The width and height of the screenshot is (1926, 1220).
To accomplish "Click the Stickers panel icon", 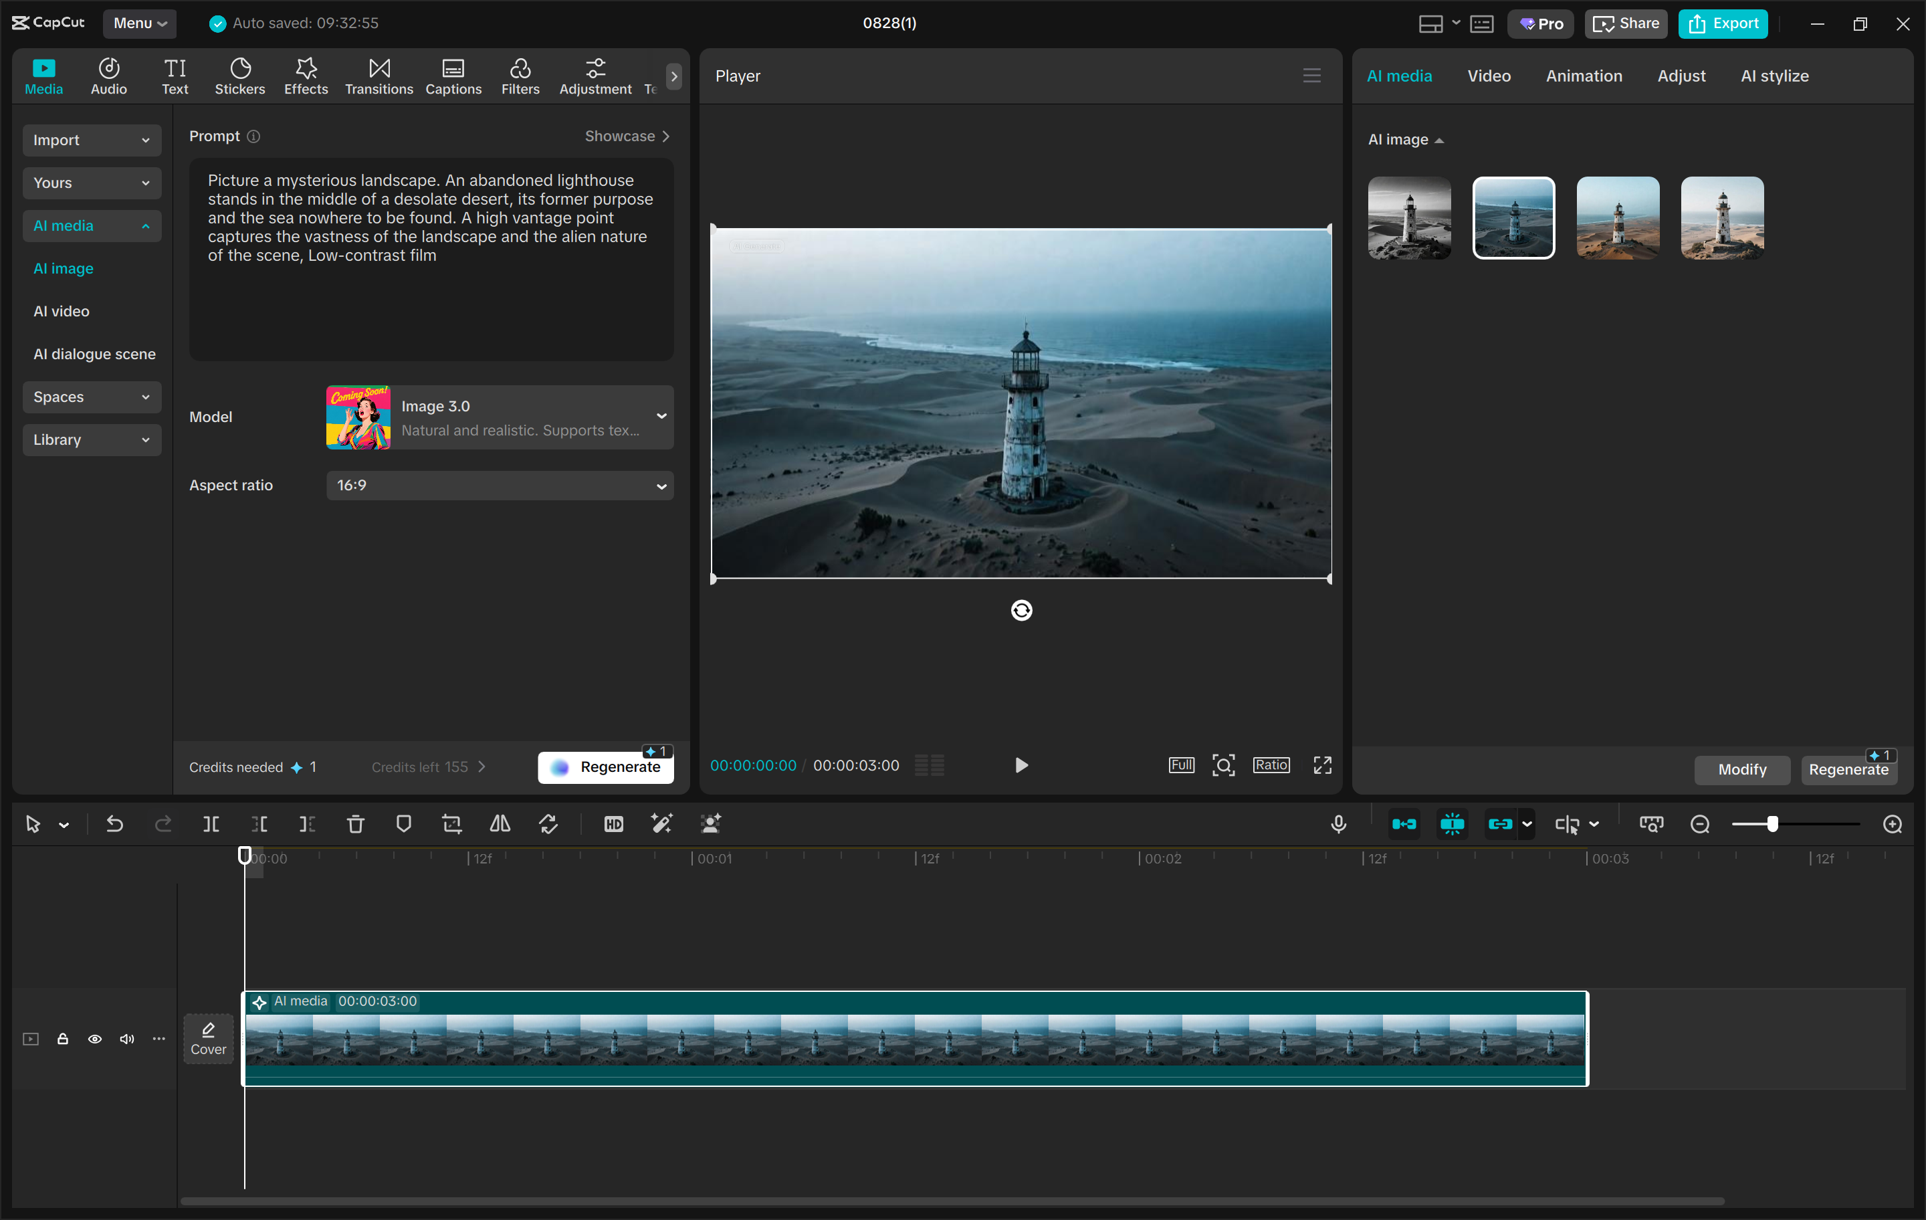I will [x=239, y=75].
